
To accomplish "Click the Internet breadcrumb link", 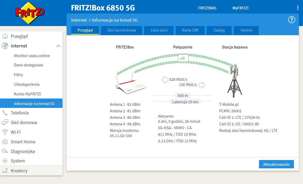I will 79,20.
